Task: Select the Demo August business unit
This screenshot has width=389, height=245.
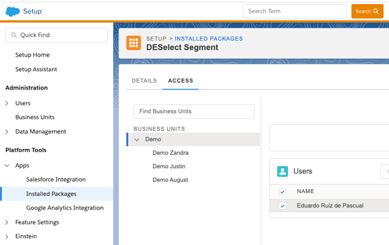Action: tap(170, 180)
